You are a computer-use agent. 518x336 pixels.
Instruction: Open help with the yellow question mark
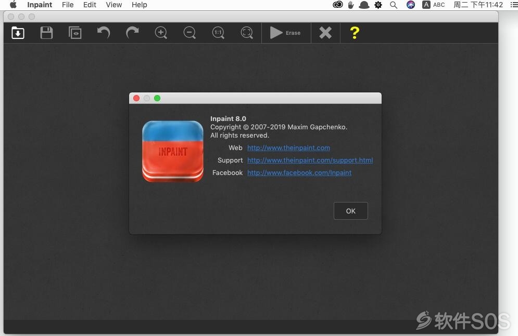coord(355,33)
